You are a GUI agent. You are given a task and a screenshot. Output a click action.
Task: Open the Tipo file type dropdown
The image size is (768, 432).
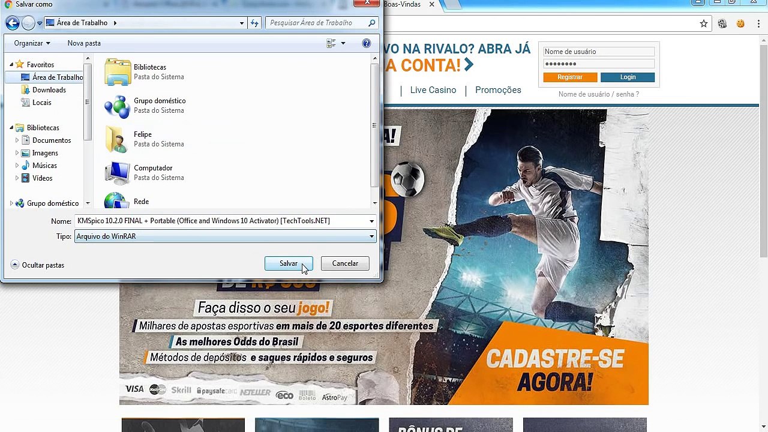[x=225, y=236]
